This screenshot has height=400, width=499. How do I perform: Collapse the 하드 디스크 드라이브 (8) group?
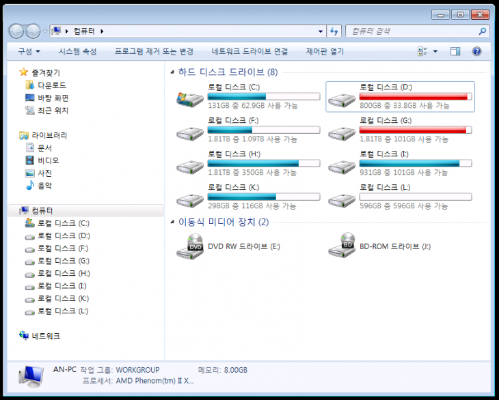[172, 72]
